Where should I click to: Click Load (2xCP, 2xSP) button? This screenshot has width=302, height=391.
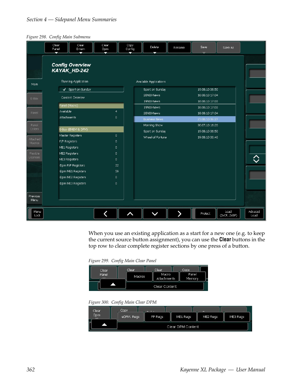click(229, 214)
